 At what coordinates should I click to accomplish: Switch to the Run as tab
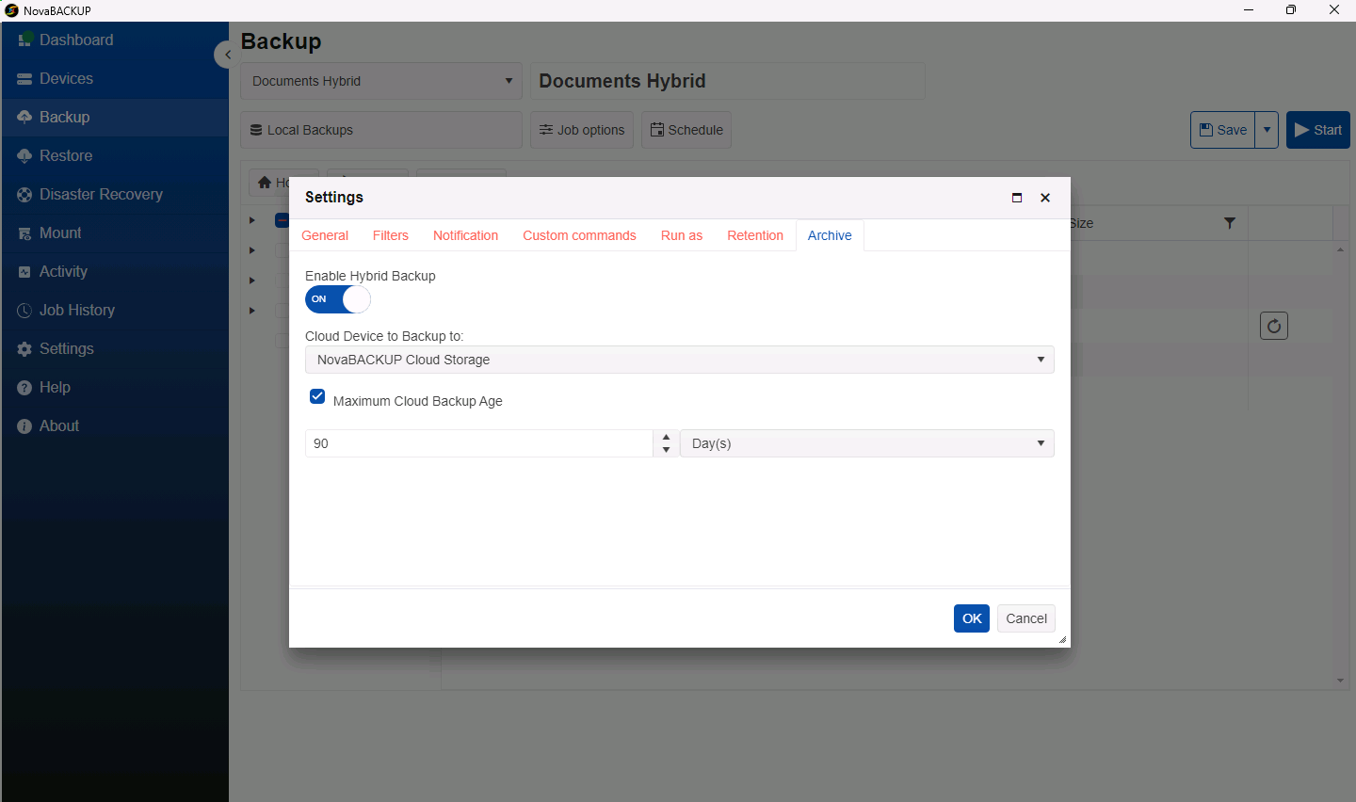682,235
